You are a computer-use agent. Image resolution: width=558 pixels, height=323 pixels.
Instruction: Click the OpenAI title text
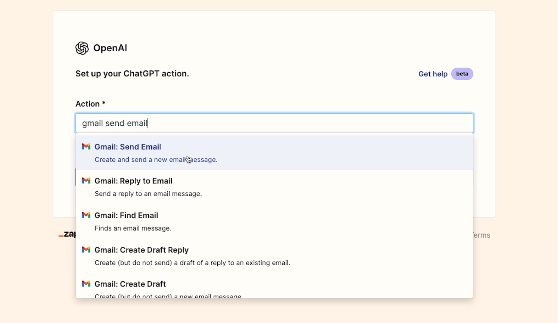[110, 48]
